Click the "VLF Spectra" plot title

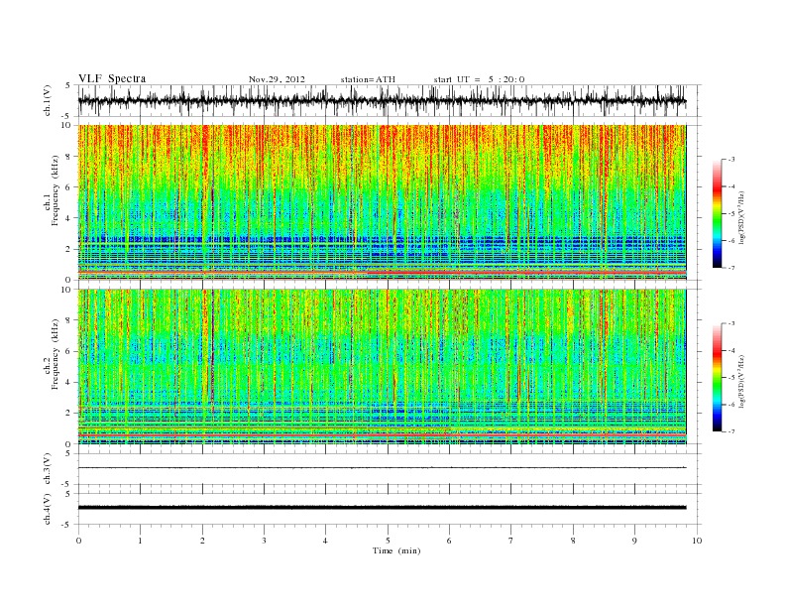pos(112,78)
